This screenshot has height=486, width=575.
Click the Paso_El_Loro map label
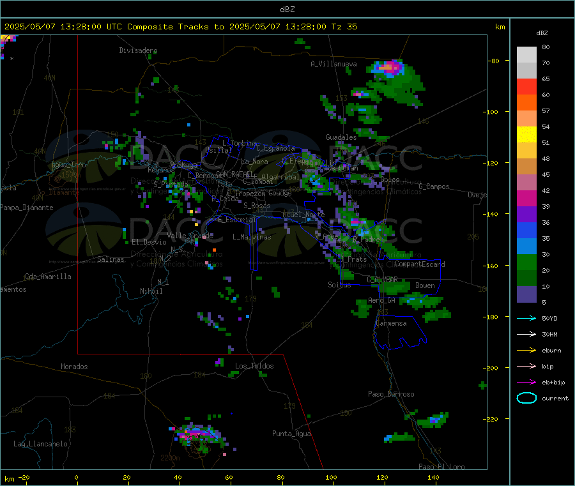pyautogui.click(x=442, y=466)
